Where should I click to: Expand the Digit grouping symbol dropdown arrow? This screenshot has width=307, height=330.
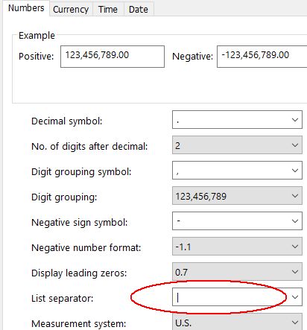tap(295, 171)
